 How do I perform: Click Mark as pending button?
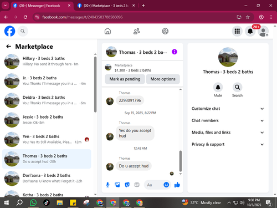point(125,79)
